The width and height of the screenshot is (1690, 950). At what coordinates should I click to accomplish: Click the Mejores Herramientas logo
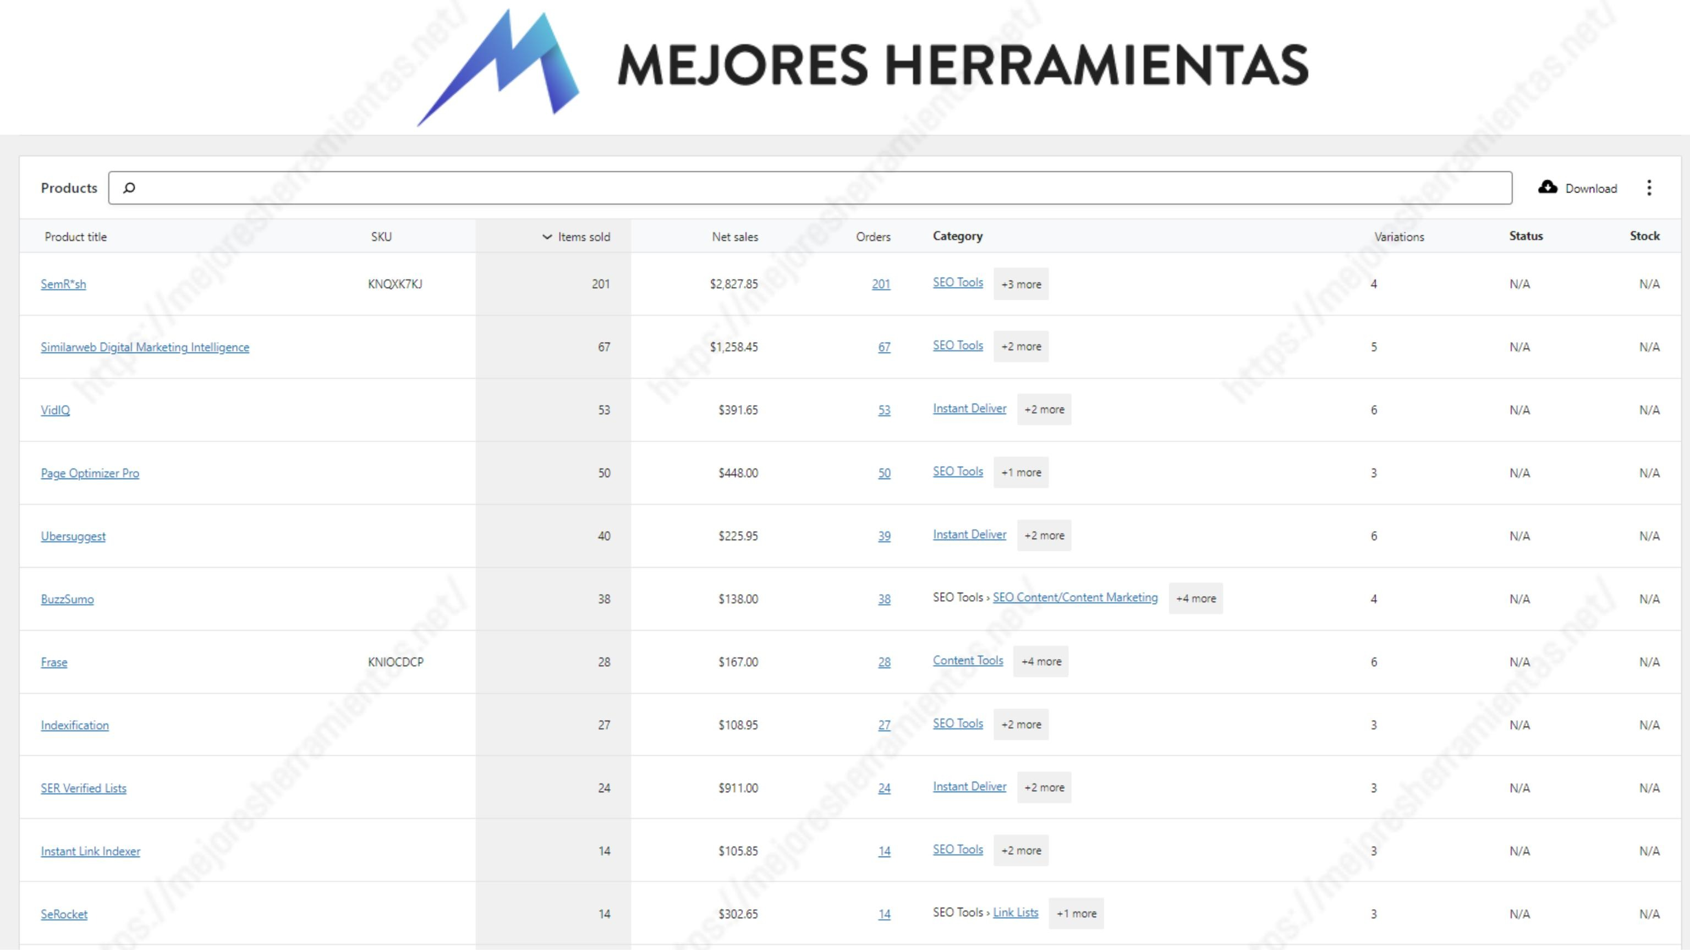coord(862,67)
